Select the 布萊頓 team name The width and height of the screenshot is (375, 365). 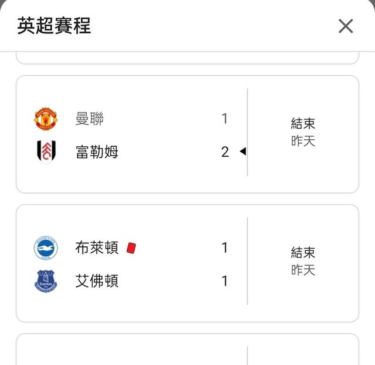click(97, 248)
